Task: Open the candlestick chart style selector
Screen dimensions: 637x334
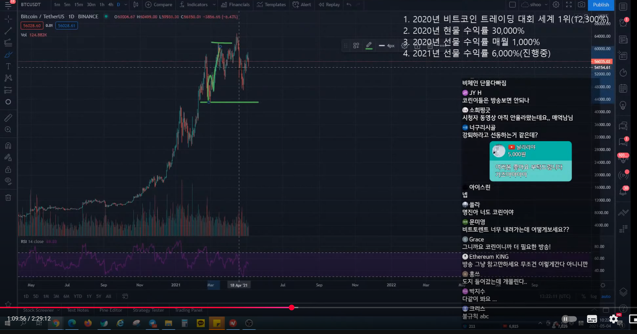Action: [x=136, y=5]
